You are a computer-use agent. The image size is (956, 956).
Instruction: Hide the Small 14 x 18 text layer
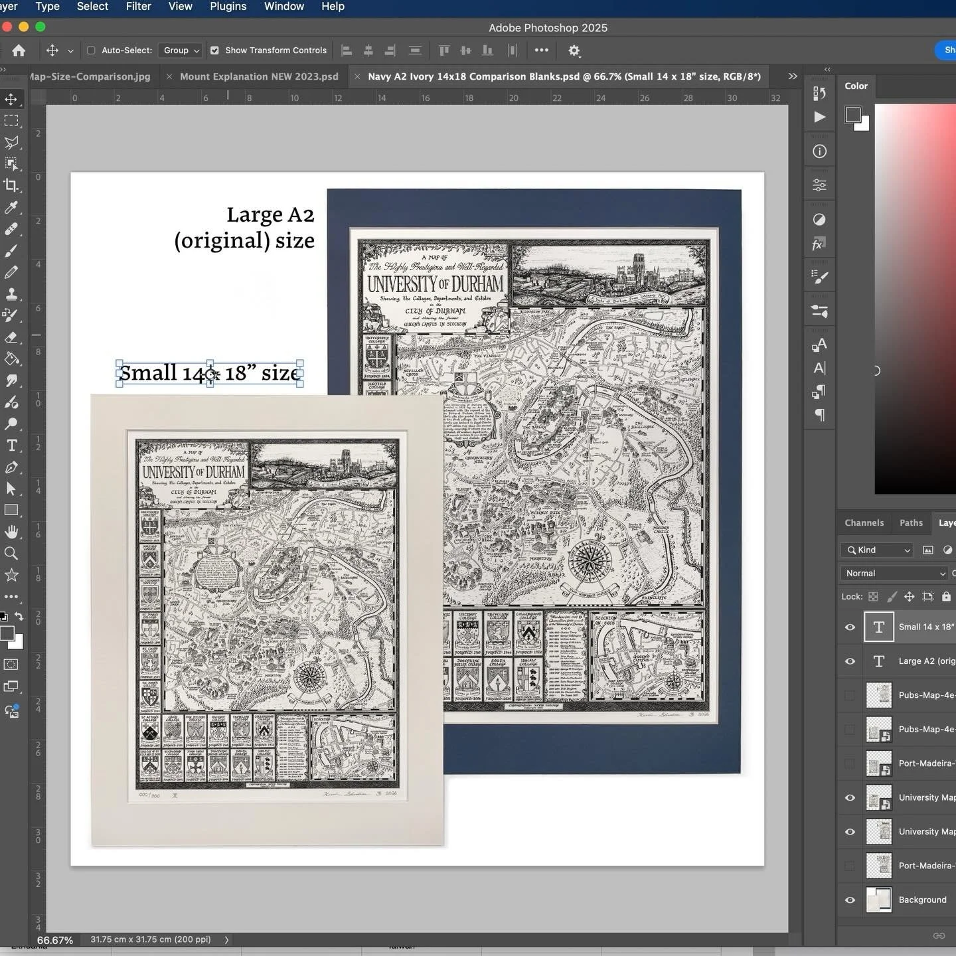(850, 627)
